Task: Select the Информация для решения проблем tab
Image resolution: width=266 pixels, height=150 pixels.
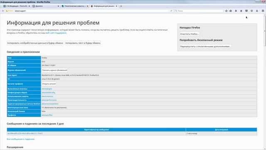Action: pos(104,6)
